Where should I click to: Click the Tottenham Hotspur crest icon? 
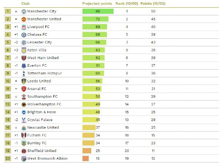pos(24,73)
